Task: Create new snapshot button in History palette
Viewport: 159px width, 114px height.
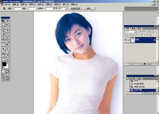Action: (x=145, y=93)
